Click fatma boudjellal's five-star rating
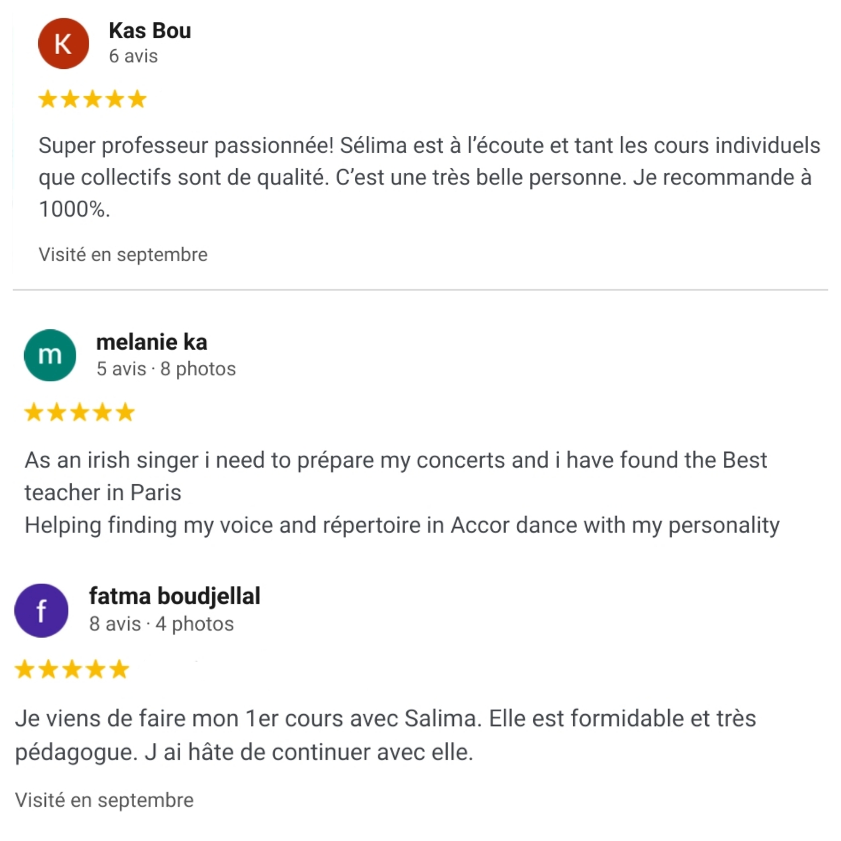This screenshot has height=841, width=841. coord(72,669)
